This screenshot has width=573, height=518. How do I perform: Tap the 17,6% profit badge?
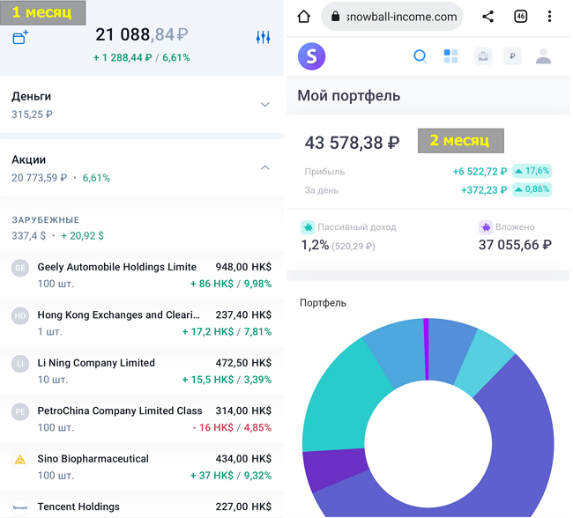point(532,171)
